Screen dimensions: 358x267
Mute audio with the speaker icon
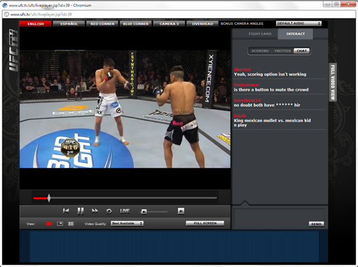tap(181, 211)
